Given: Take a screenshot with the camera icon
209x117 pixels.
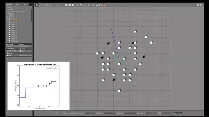Looking at the screenshot, I should pos(198,5).
